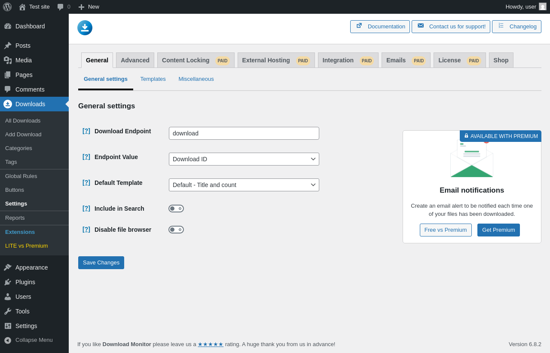Click the Plugins plug icon
This screenshot has height=353, width=550.
click(x=8, y=282)
